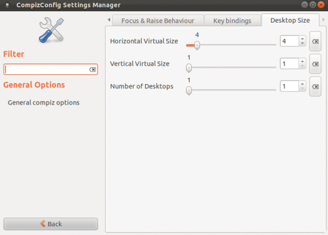Focus the Filter search input field
This screenshot has height=235, width=328.
51,70
